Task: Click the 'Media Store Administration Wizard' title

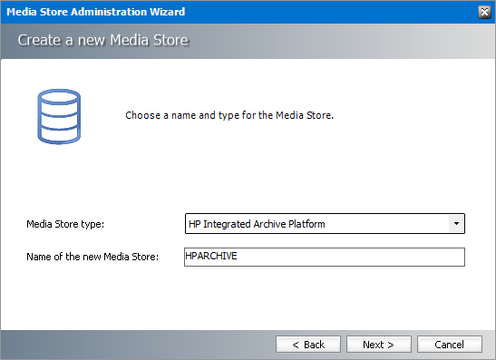Action: 96,12
